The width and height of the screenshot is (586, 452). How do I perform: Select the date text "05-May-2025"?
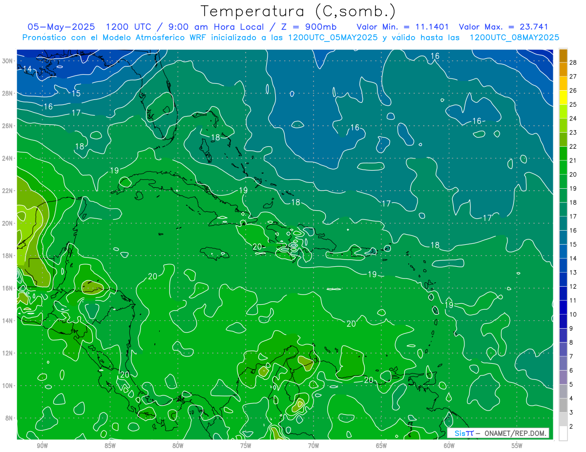[x=61, y=27]
